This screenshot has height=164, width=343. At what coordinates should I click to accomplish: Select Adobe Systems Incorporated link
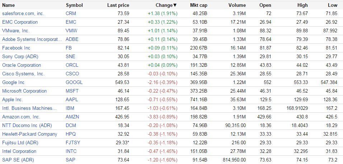coord(32,39)
